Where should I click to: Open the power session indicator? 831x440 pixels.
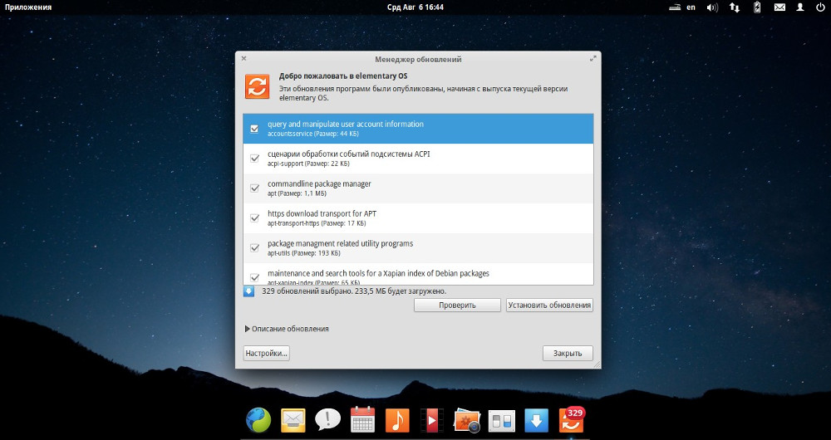pos(820,7)
